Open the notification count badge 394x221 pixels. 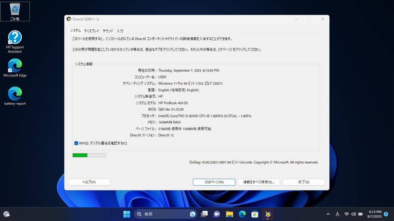pyautogui.click(x=386, y=214)
